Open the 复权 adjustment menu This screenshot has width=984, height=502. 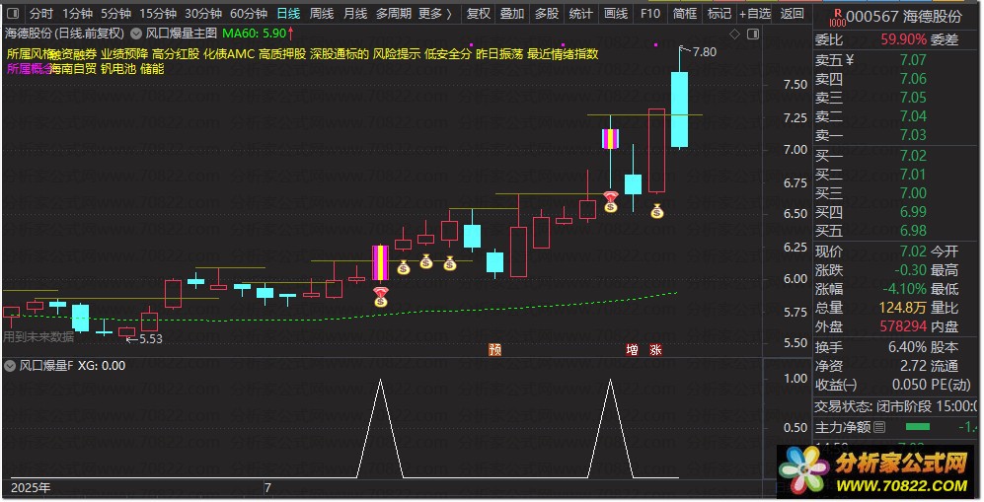[x=479, y=13]
